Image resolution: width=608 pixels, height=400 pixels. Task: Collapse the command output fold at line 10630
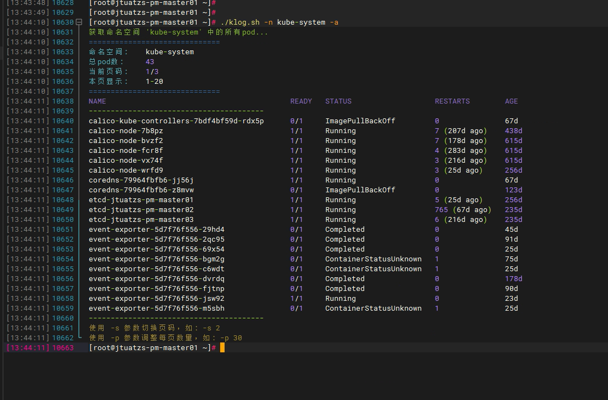[x=79, y=22]
